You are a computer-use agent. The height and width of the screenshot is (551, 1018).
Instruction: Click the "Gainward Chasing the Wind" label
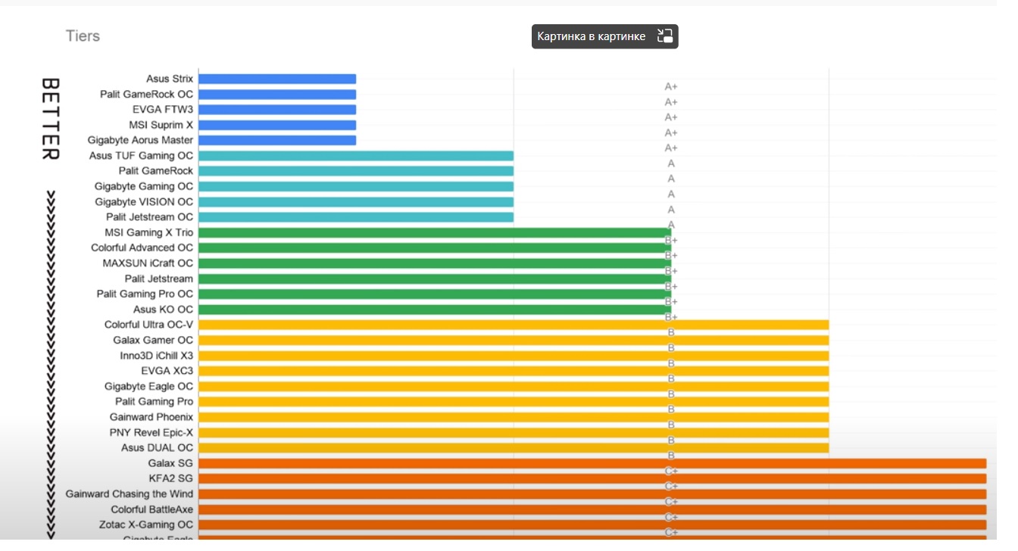[x=129, y=494]
